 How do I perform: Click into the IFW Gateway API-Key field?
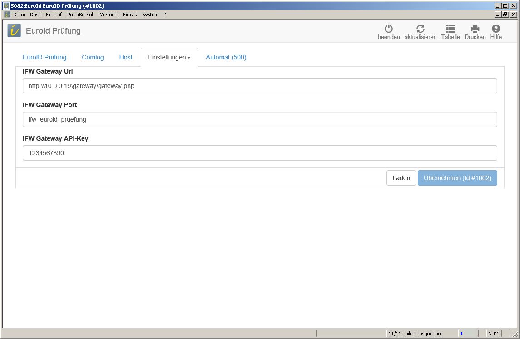[260, 153]
